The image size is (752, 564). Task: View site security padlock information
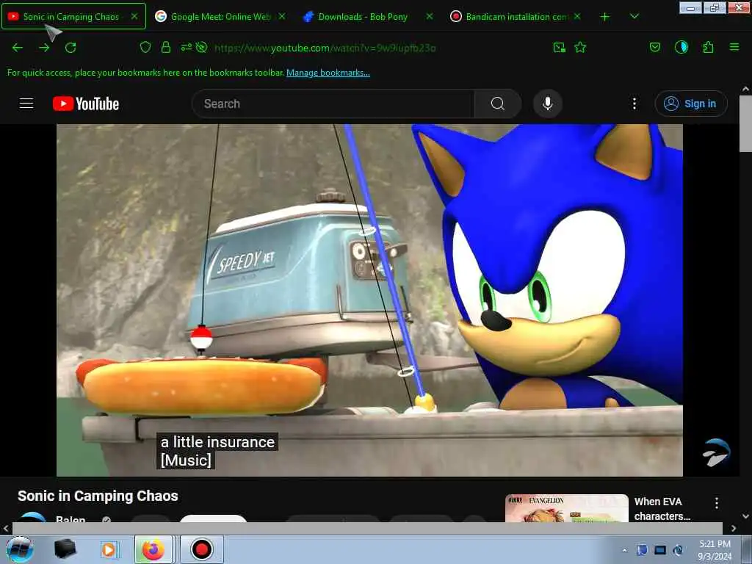click(x=166, y=47)
